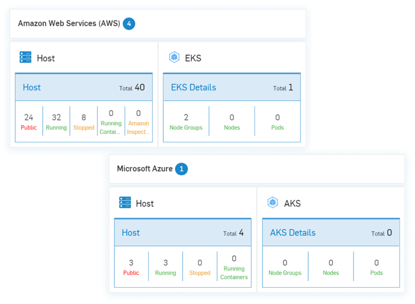415x304 pixels.
Task: Click the Azure account count badge showing 1
Action: coord(182,169)
